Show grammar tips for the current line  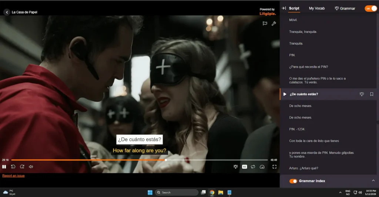[362, 94]
